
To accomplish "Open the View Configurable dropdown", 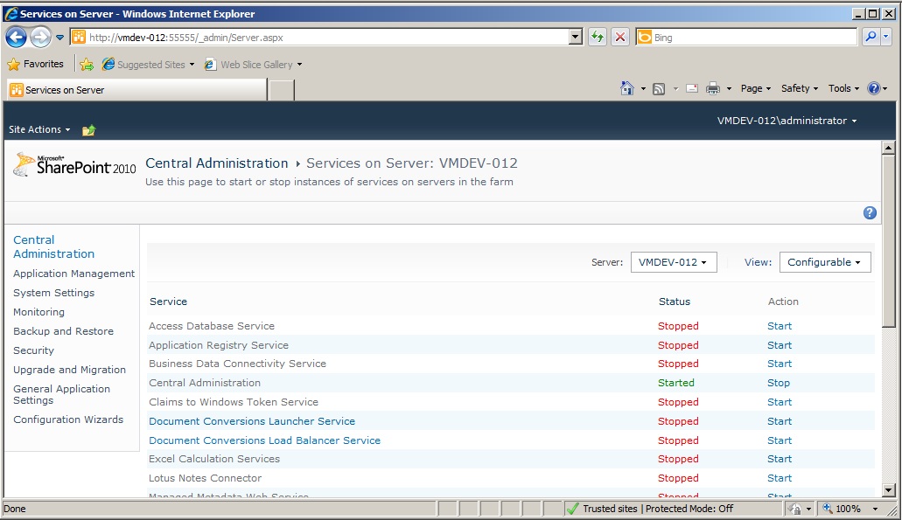I will coord(824,261).
